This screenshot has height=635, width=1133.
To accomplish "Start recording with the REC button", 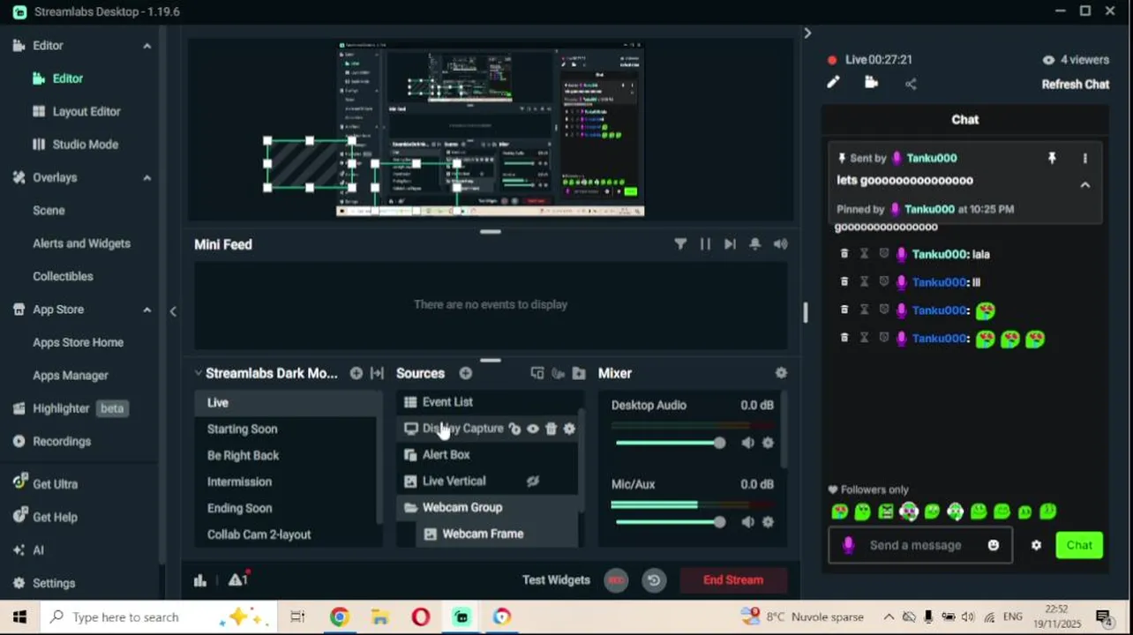I will (616, 580).
